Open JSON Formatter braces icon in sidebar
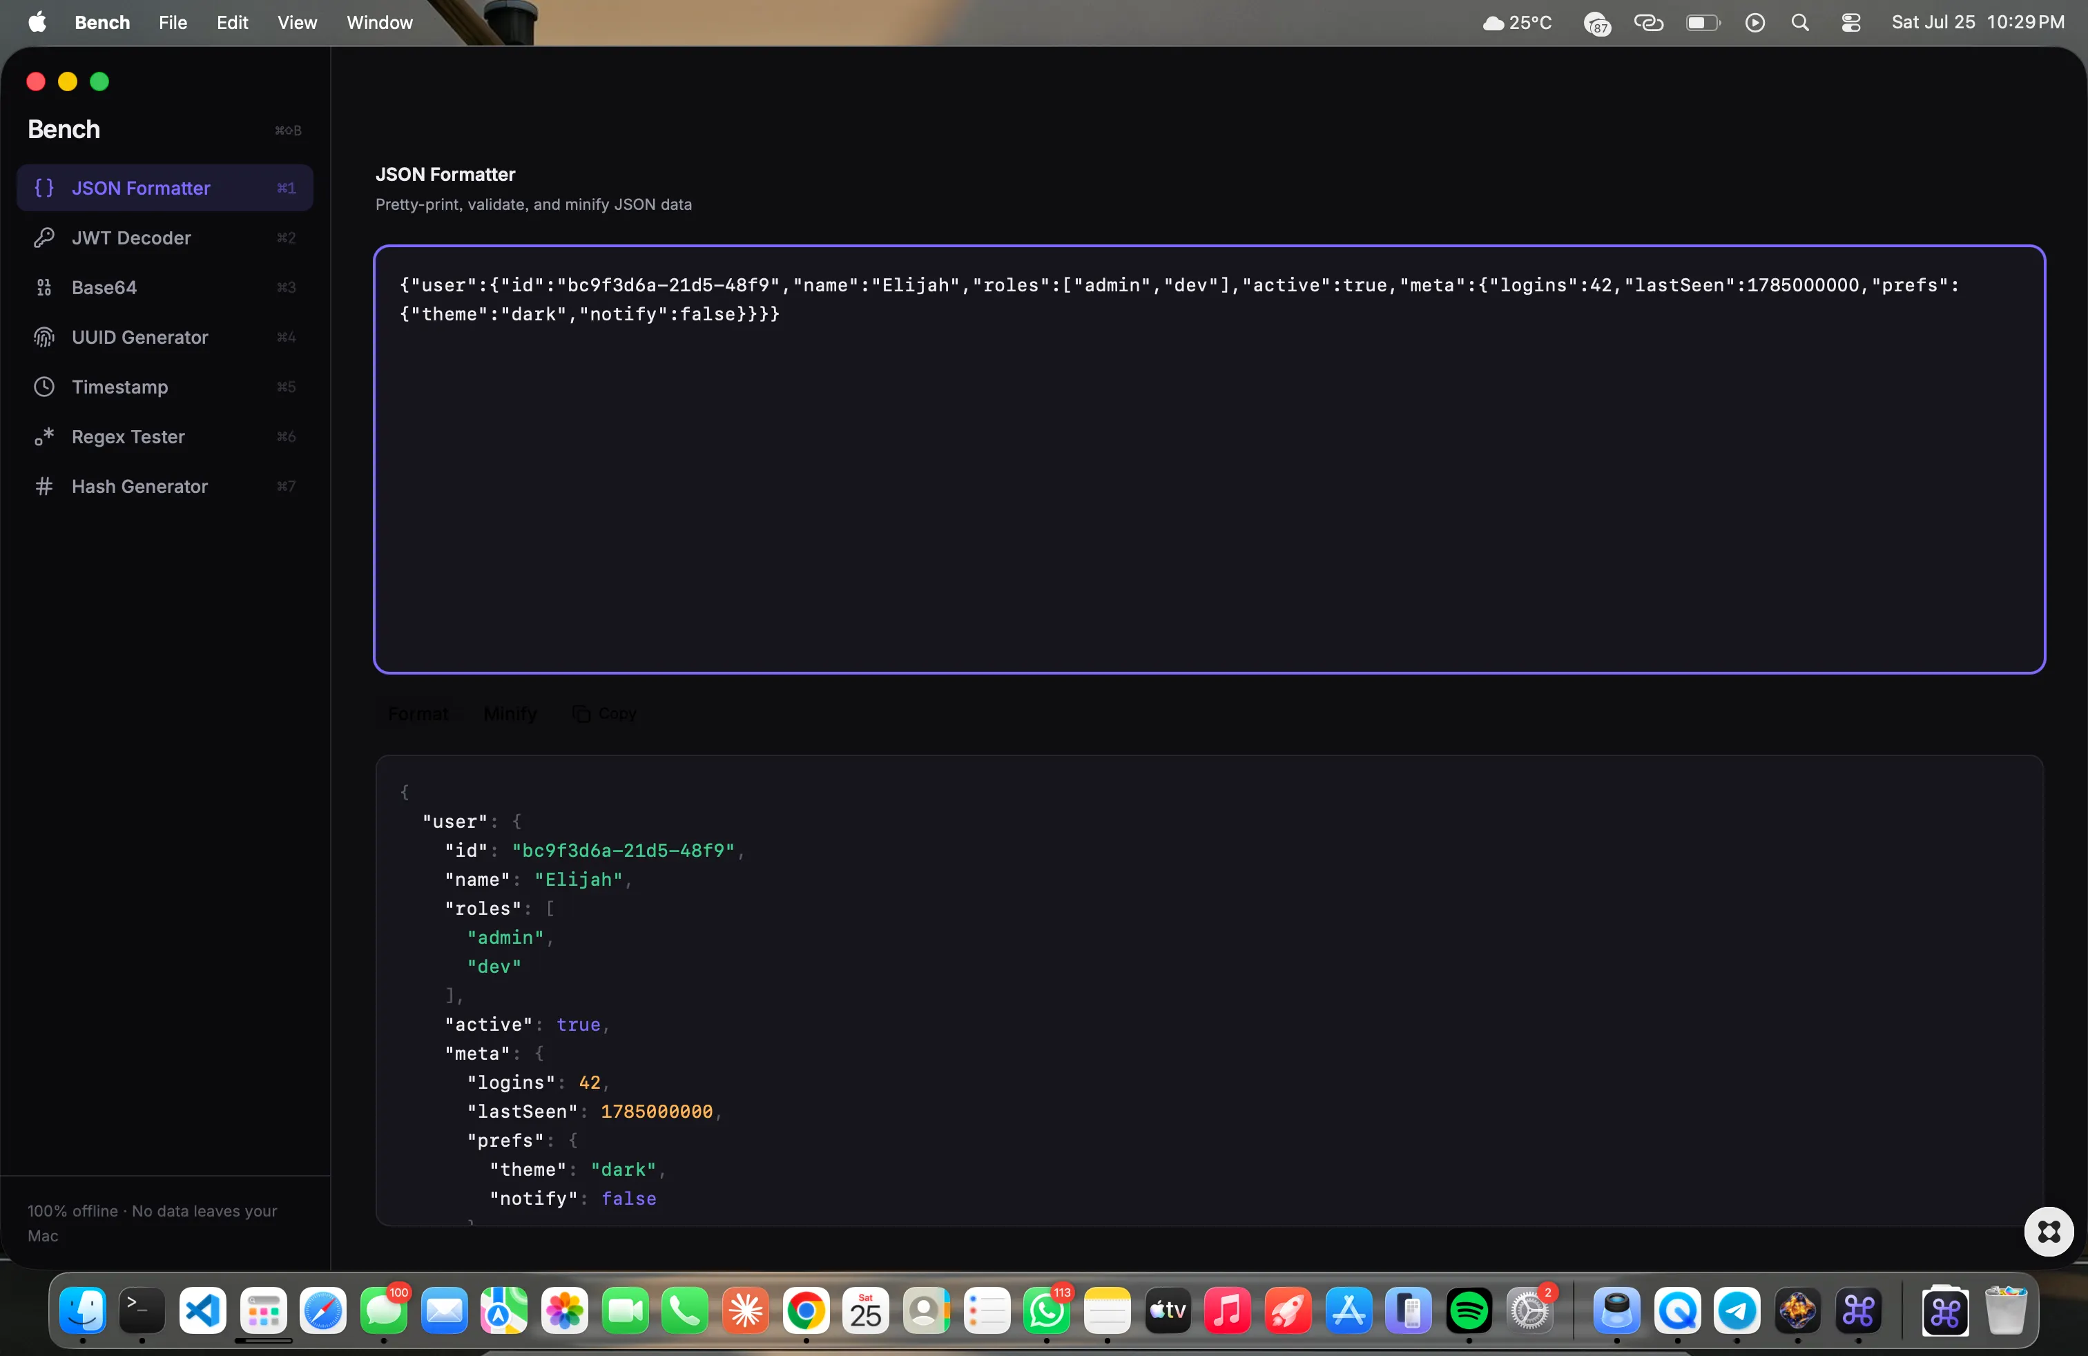Screen dimensions: 2088x1356 coord(44,188)
